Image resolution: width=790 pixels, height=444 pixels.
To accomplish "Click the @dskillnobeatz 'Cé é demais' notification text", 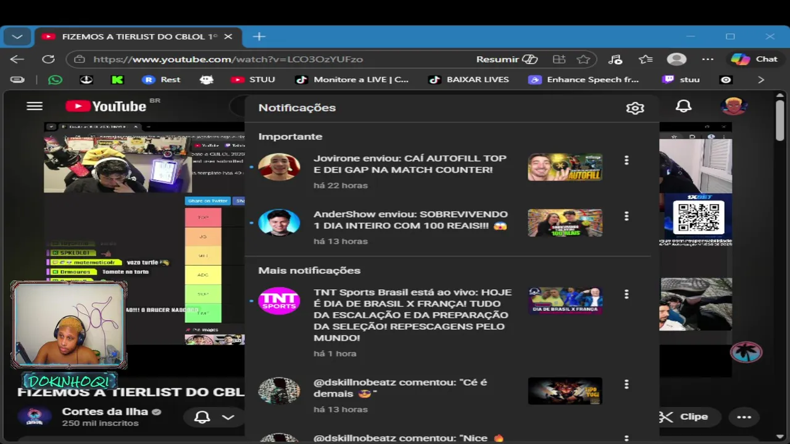I will [x=400, y=388].
